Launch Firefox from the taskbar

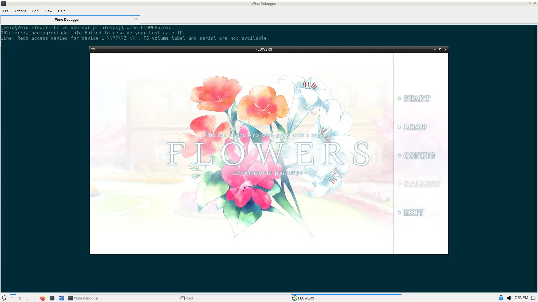pyautogui.click(x=43, y=298)
